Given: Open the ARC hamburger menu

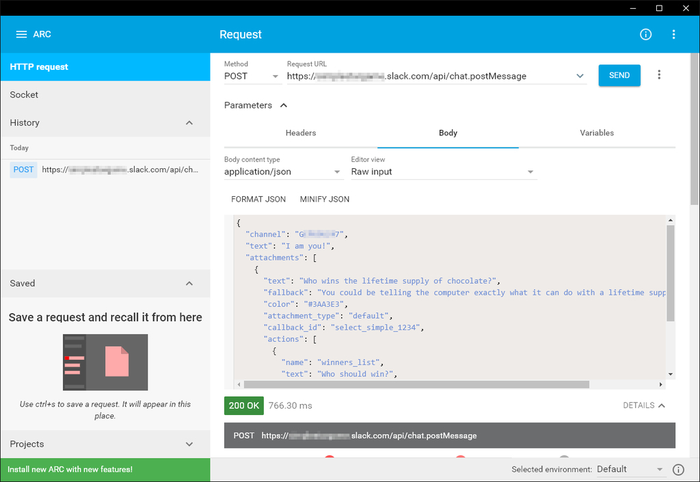Looking at the screenshot, I should 21,34.
